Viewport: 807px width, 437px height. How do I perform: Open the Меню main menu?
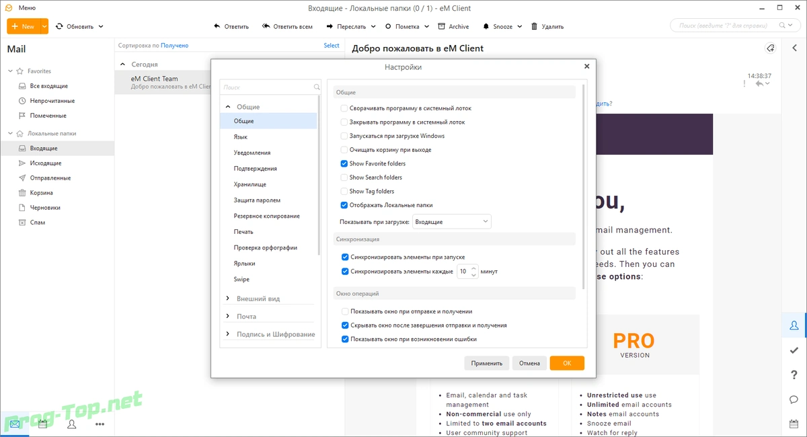pos(28,8)
